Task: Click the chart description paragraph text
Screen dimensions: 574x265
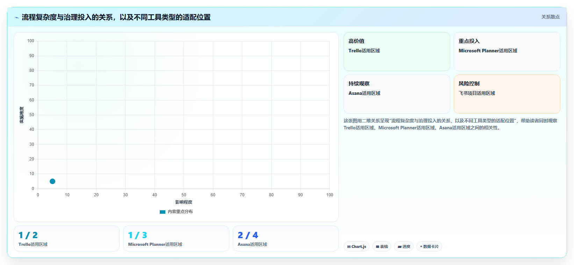Action: (x=450, y=124)
